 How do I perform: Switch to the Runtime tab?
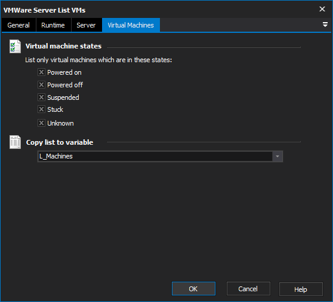point(53,25)
